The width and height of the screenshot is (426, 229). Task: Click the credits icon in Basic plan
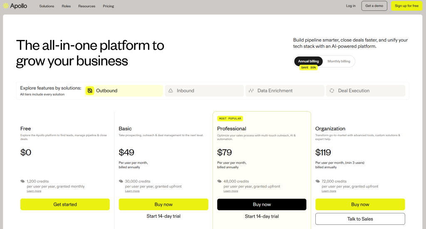(121, 182)
